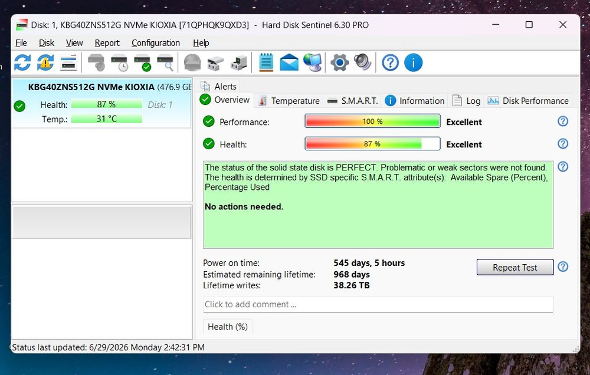The image size is (590, 375).
Task: Click the Repeat Test button
Action: tap(514, 268)
